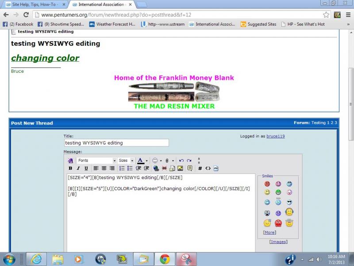Wrap selection in CODE tags using # icon

(x=200, y=168)
